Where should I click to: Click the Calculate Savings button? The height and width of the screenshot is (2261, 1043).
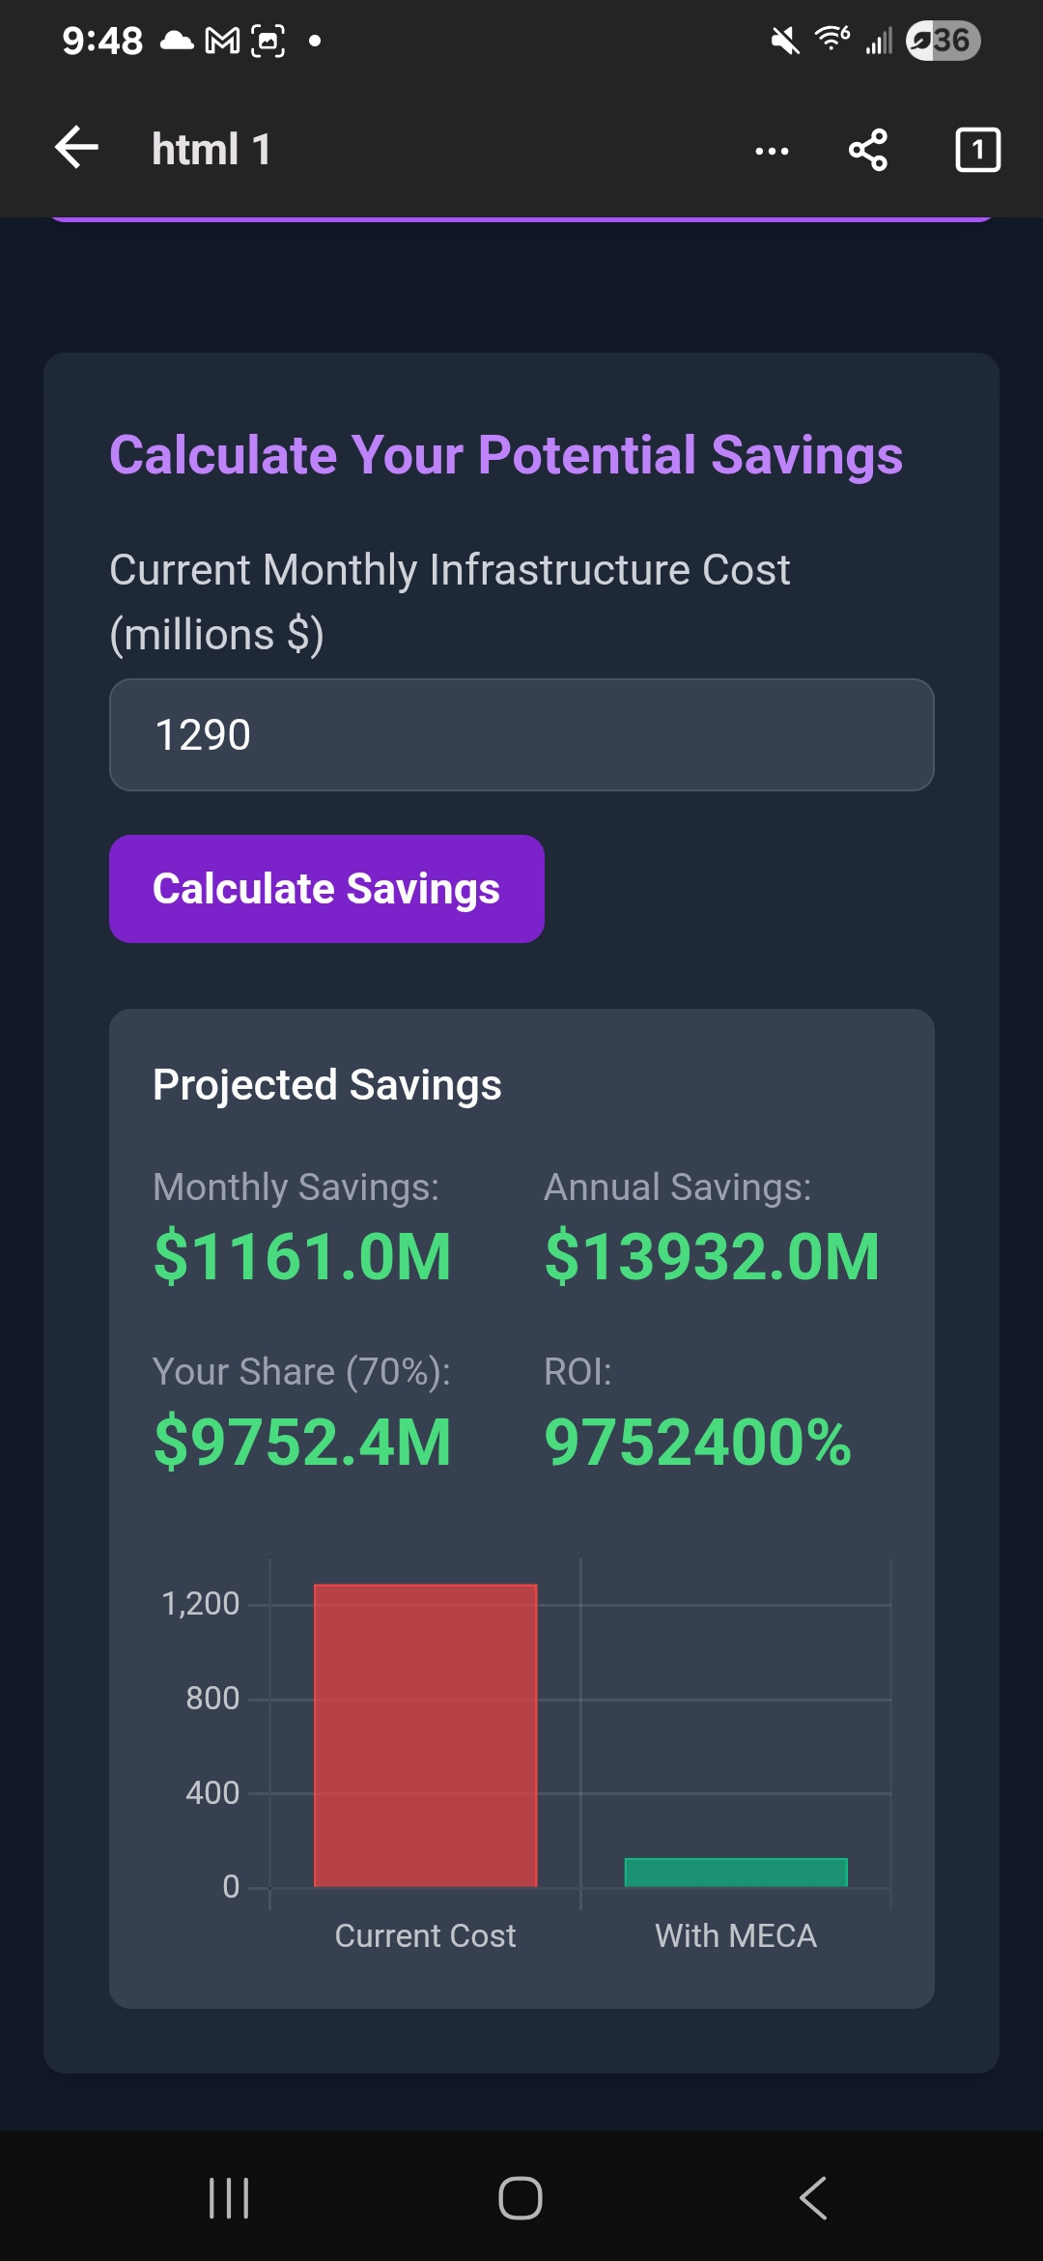(x=326, y=889)
